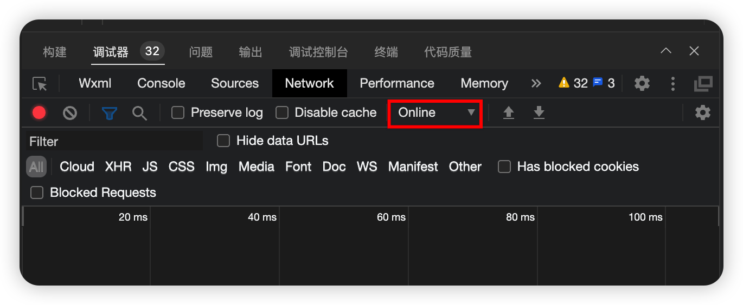Open DevTools settings gear in tab bar

coord(642,83)
